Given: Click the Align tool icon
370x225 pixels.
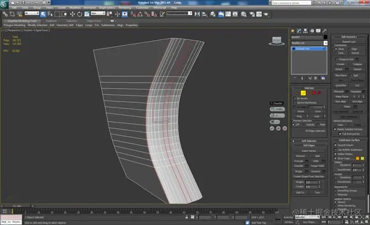Looking at the screenshot, I should coord(204,14).
